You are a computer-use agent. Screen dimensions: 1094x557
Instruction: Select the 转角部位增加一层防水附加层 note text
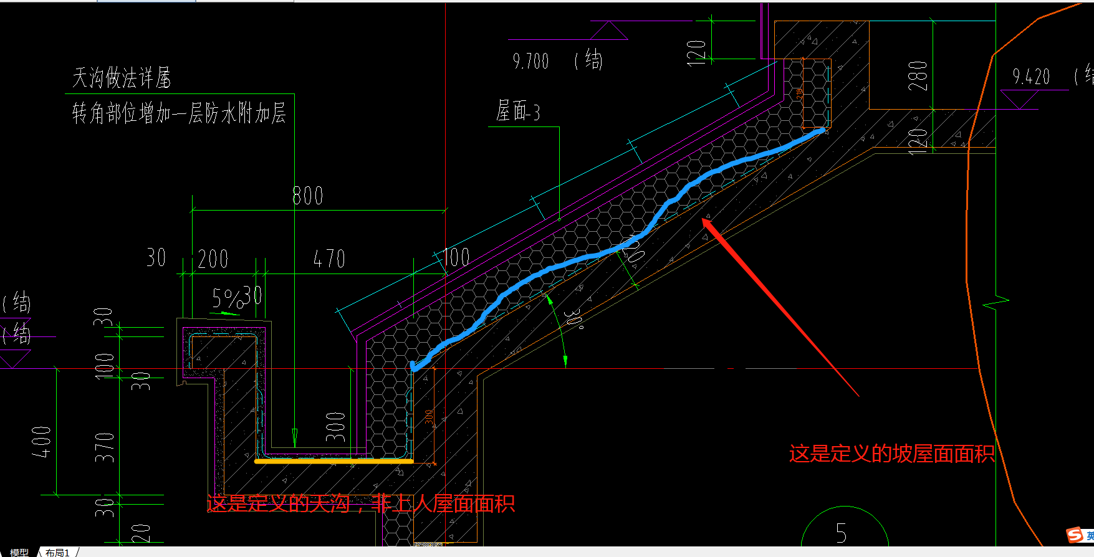[179, 113]
